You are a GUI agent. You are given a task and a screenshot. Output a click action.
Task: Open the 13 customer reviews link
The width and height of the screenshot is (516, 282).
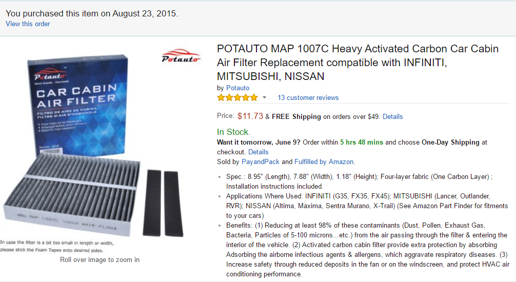click(x=308, y=97)
